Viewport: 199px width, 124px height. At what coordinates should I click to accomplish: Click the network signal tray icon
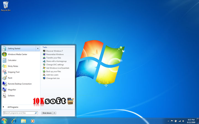(x=179, y=121)
